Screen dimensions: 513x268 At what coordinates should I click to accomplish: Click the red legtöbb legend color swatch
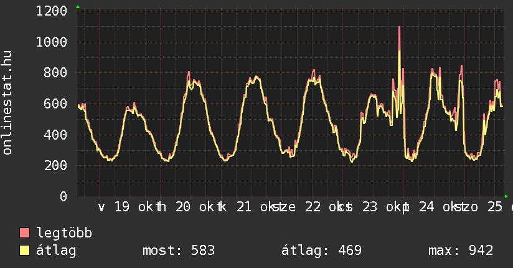click(25, 233)
